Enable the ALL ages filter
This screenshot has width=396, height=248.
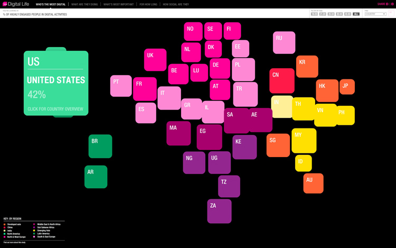pos(356,14)
